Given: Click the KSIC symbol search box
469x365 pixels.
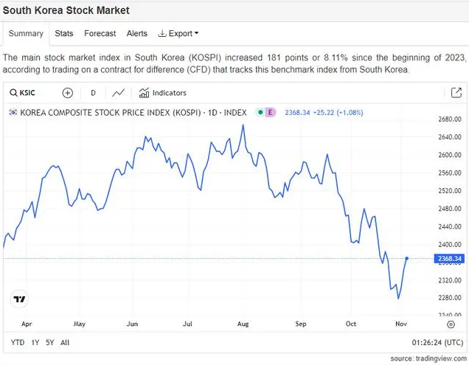Looking at the screenshot, I should 30,93.
